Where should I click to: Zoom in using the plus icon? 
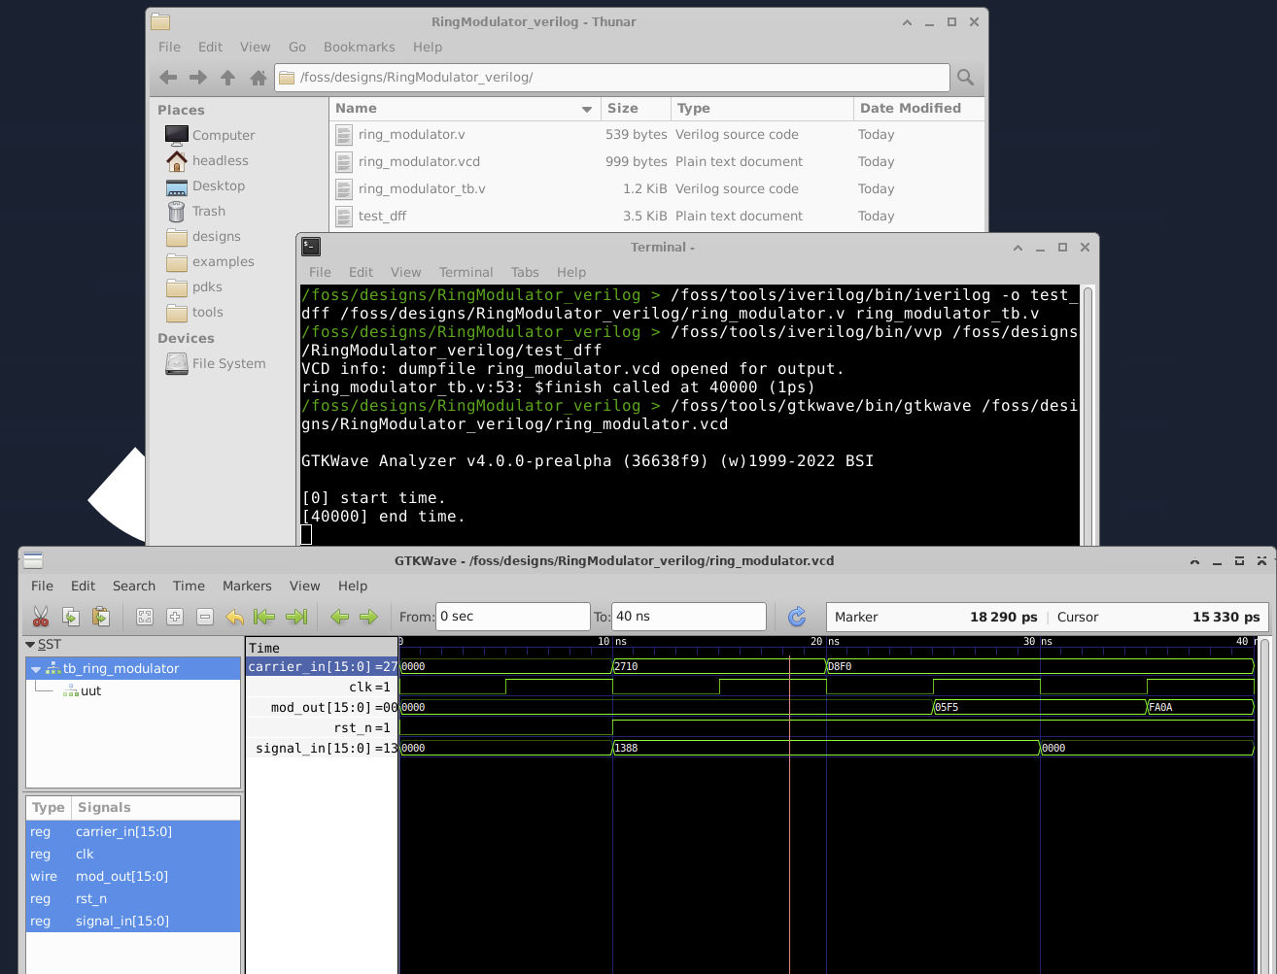click(175, 617)
